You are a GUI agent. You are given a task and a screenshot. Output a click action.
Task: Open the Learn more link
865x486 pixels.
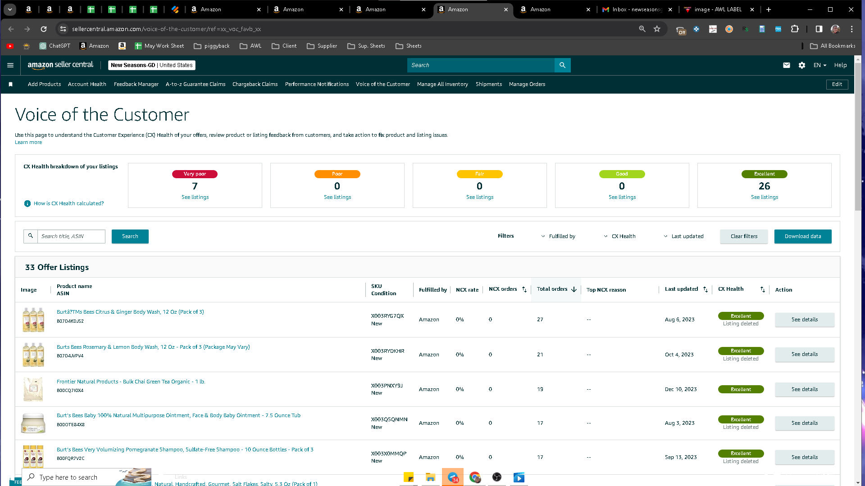[28, 142]
